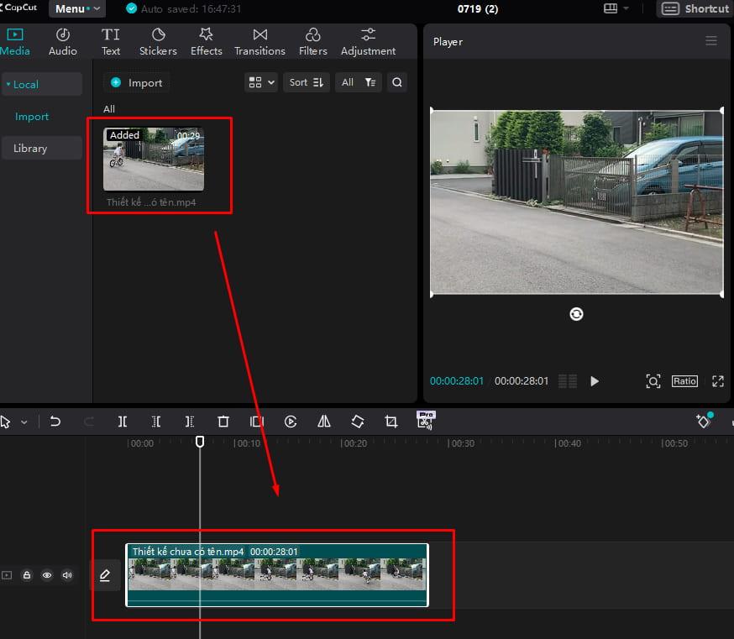
Task: Mute the video track
Action: coord(66,575)
